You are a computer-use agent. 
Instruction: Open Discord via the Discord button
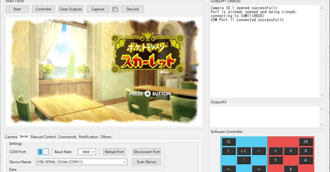click(132, 9)
